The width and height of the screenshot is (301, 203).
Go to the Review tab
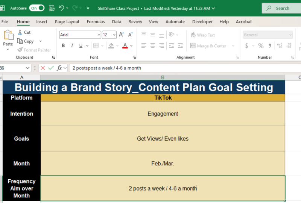[x=135, y=22]
